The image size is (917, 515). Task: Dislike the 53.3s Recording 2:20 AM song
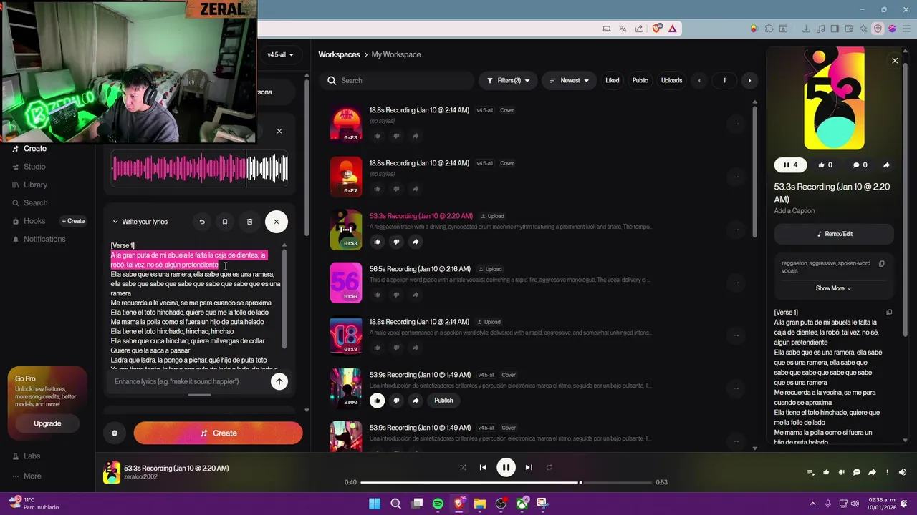[396, 242]
